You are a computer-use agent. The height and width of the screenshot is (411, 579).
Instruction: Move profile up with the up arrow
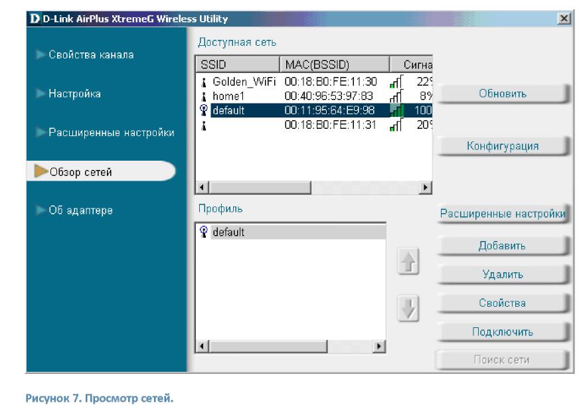coord(408,261)
